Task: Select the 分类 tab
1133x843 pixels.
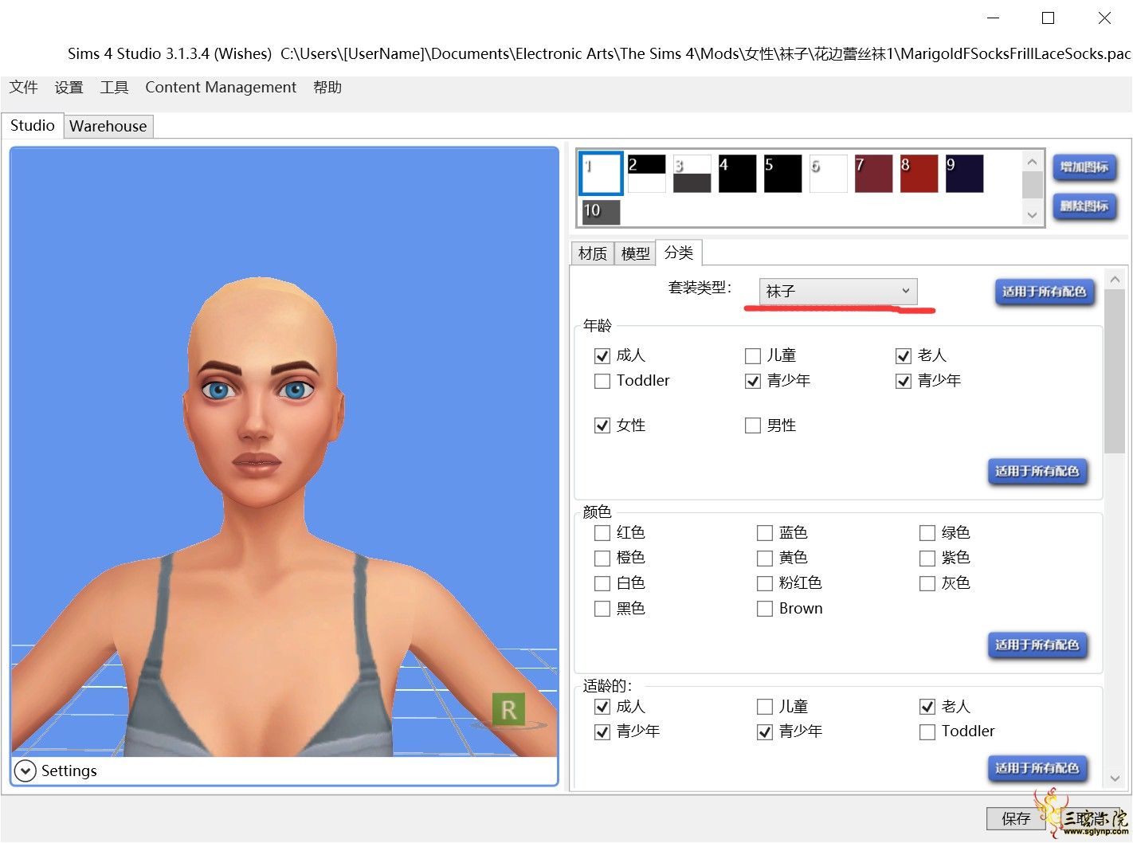Action: click(x=679, y=253)
